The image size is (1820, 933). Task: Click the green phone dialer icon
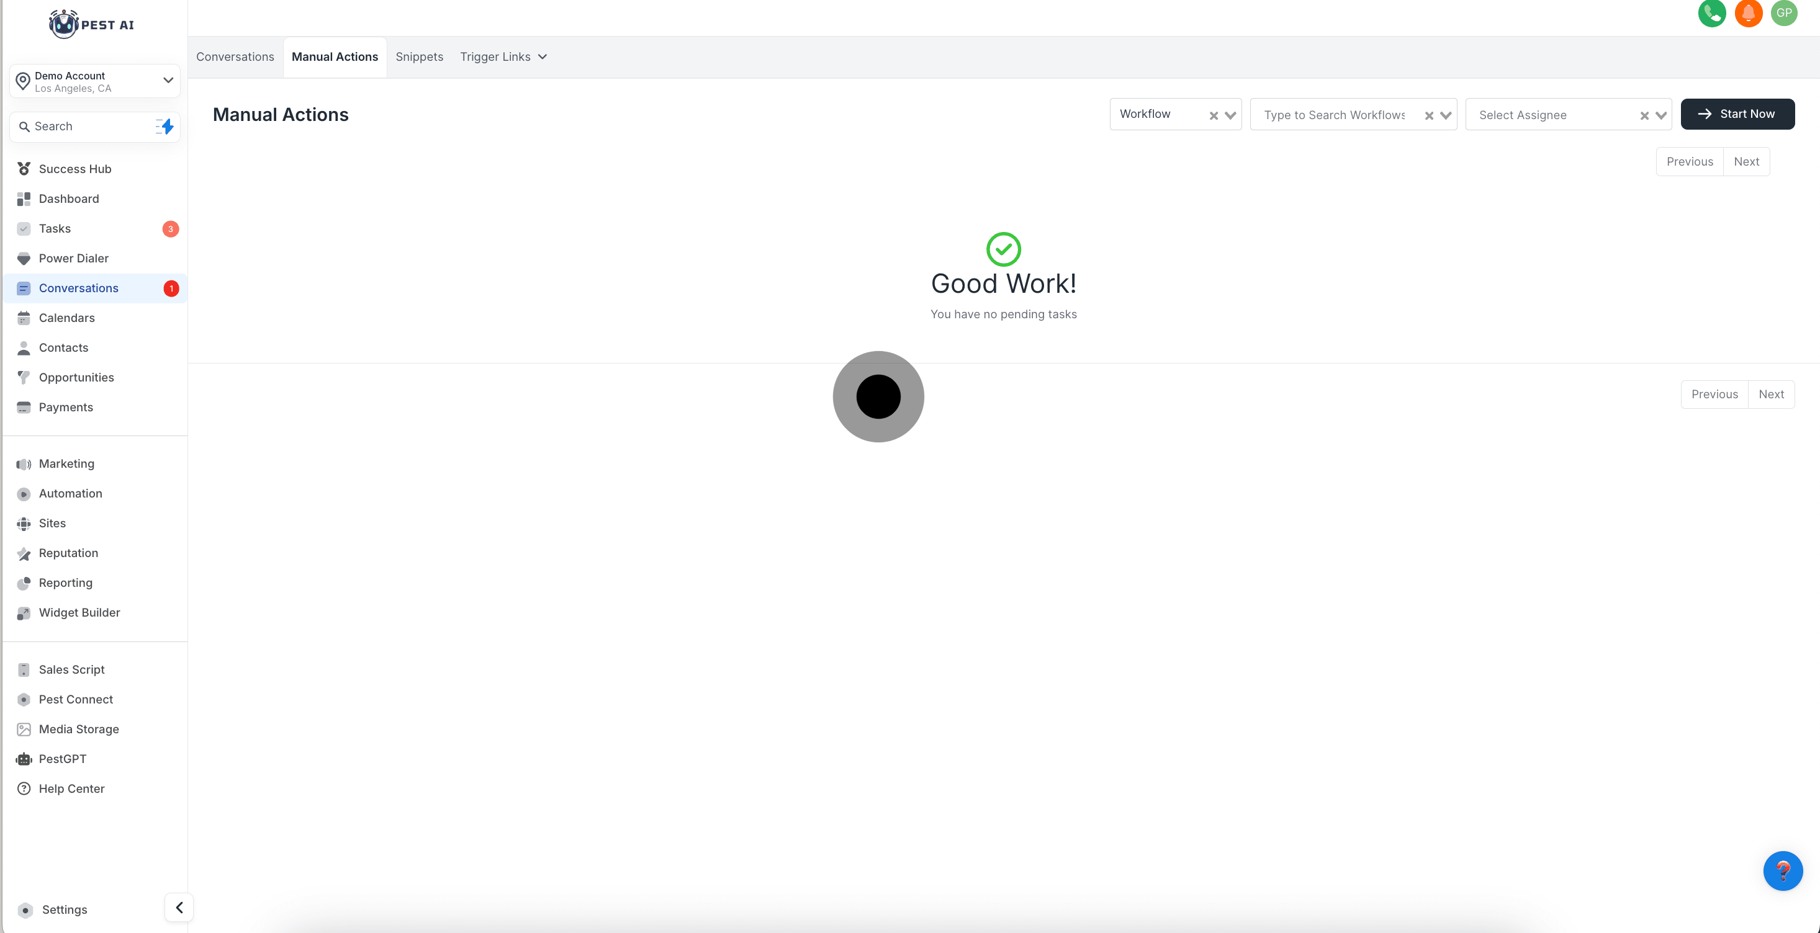(x=1711, y=12)
